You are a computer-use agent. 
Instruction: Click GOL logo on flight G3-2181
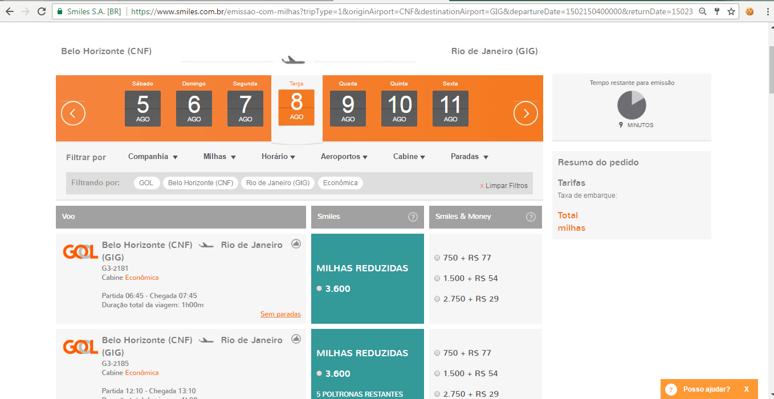pyautogui.click(x=80, y=251)
